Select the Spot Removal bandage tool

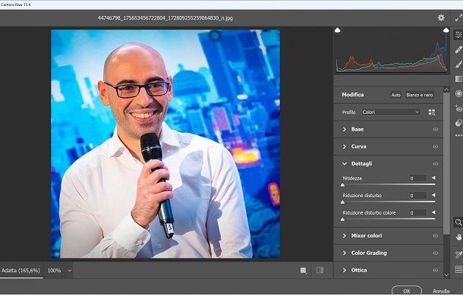458,49
